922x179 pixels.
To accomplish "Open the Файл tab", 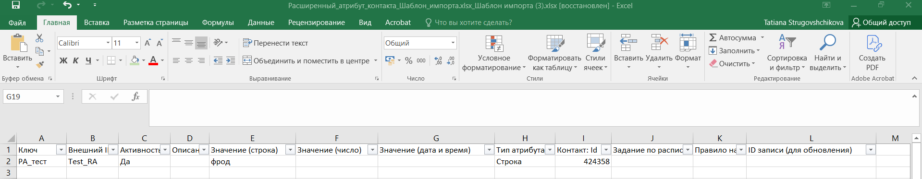I will pos(17,23).
